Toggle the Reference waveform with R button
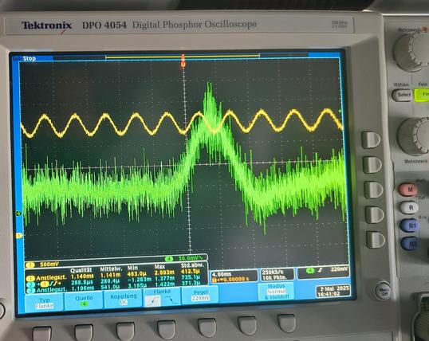429x341 pixels. 410,208
